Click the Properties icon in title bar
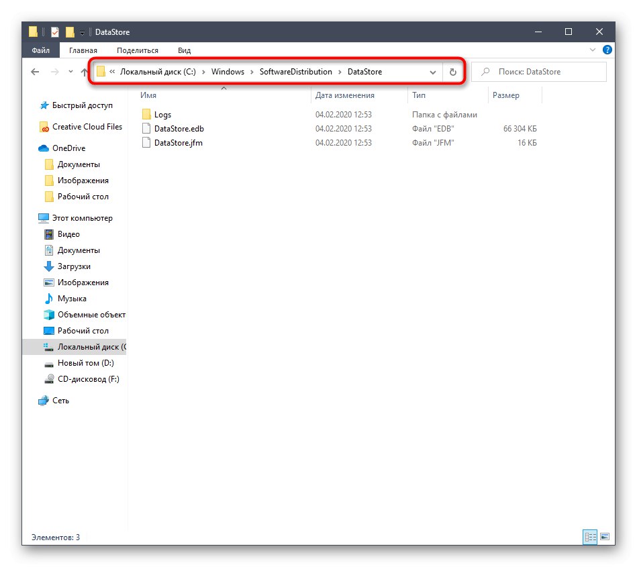This screenshot has height=567, width=637. (55, 32)
